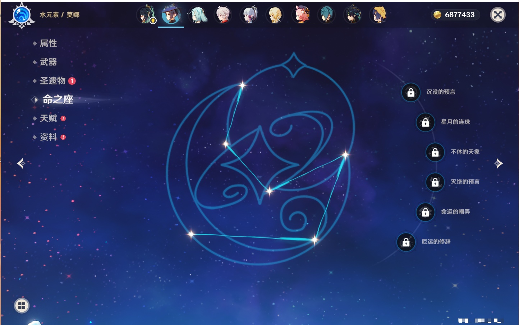Click the 灭绝的预言 constellation label
This screenshot has width=519, height=325.
[x=465, y=182]
